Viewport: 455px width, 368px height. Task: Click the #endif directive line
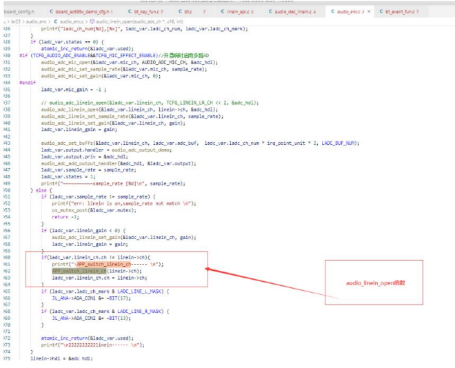pos(28,83)
